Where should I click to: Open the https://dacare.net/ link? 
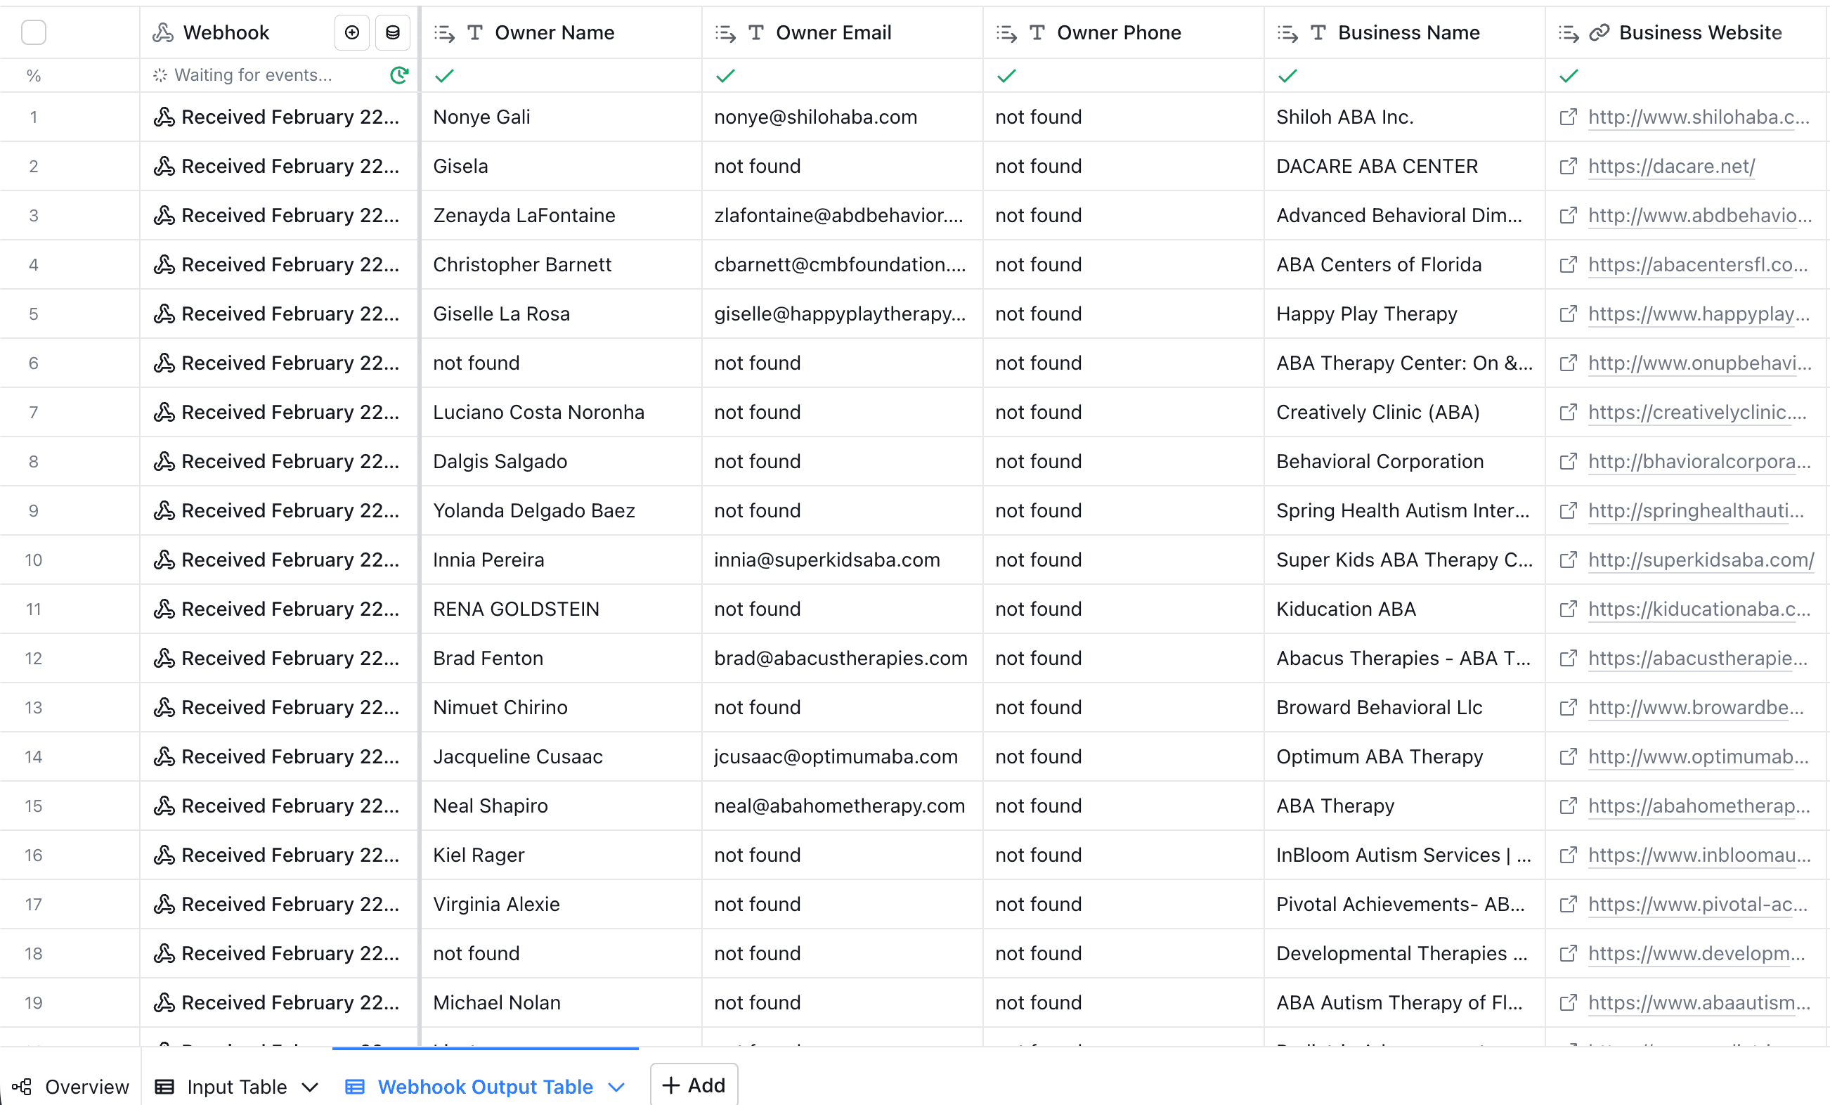click(1671, 166)
